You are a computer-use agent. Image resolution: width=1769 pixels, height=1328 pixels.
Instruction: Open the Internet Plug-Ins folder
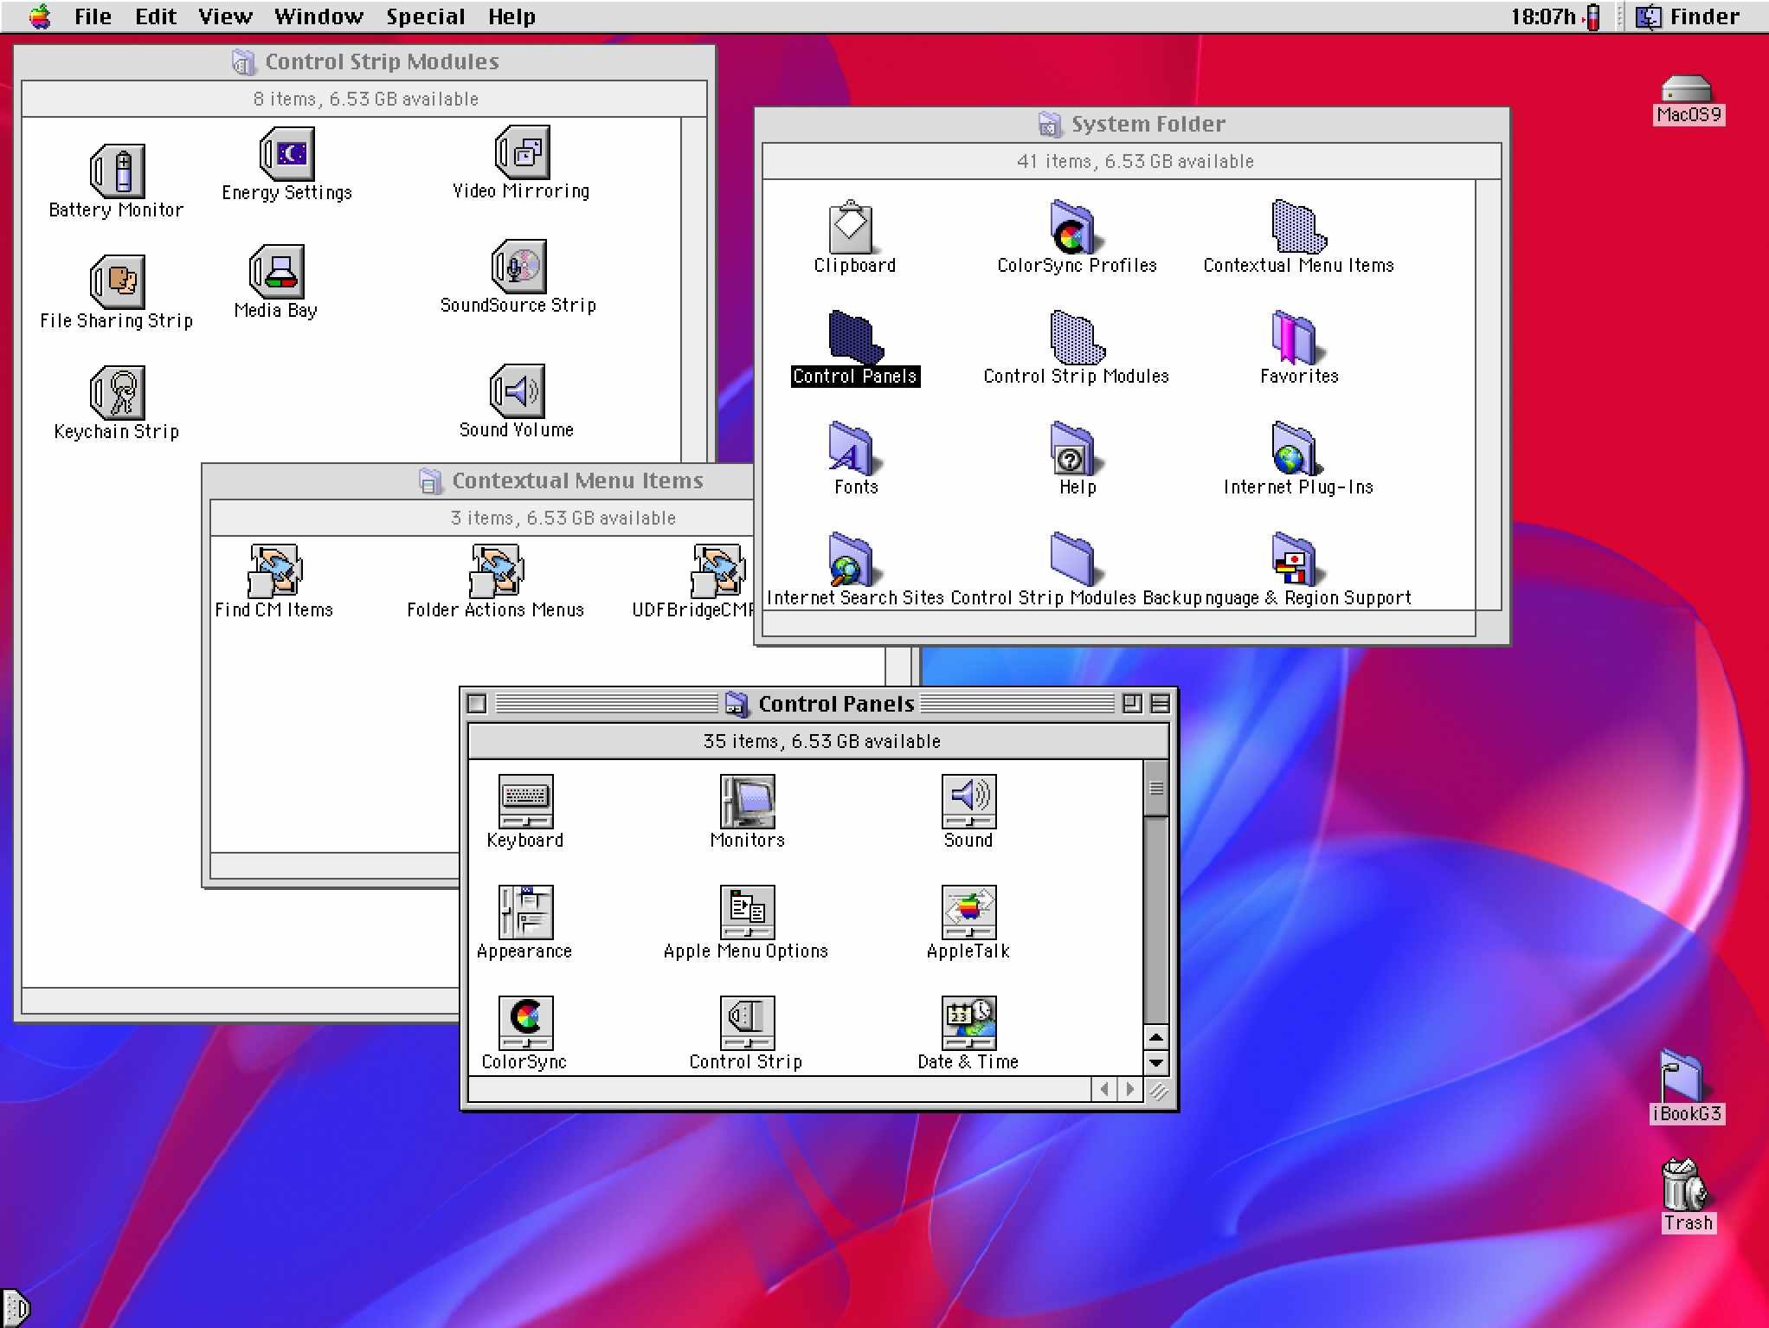1293,452
